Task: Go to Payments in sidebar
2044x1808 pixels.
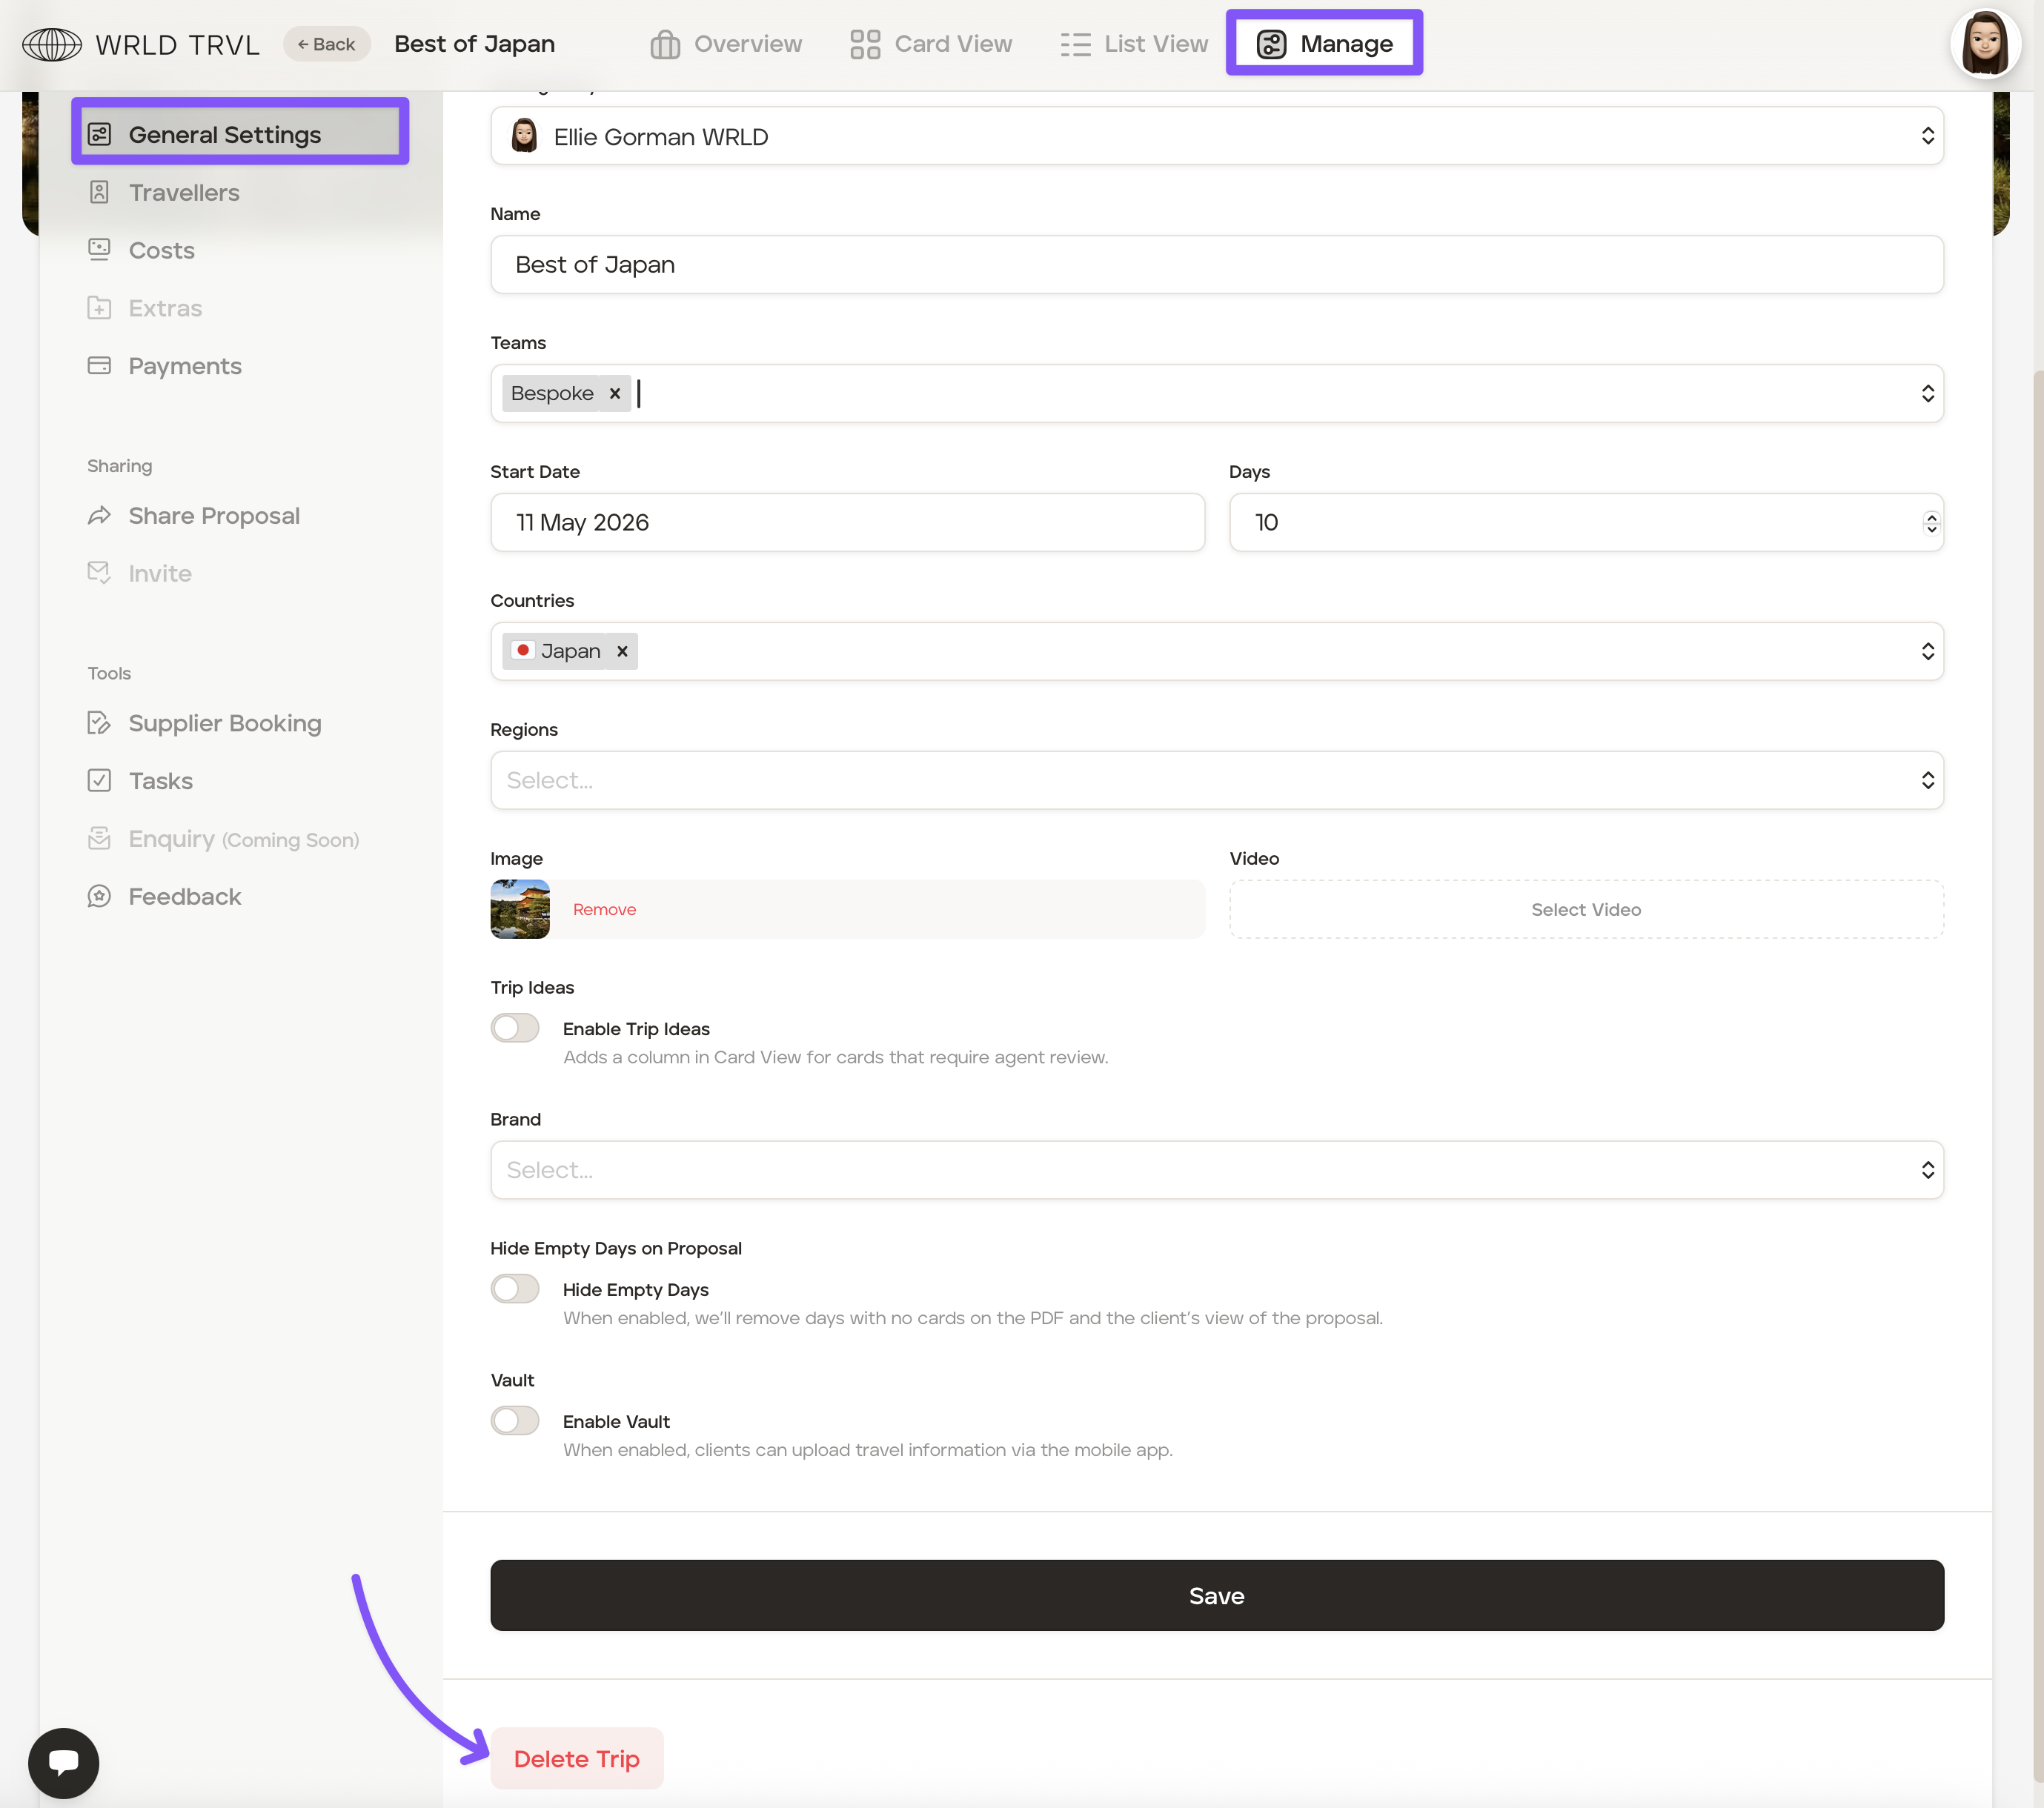Action: click(x=185, y=366)
